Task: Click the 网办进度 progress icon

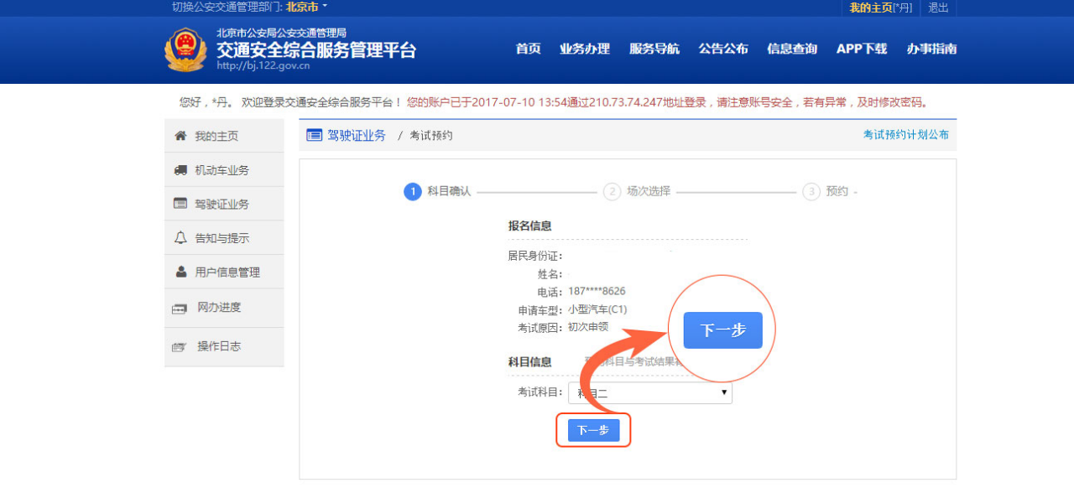Action: click(x=179, y=309)
